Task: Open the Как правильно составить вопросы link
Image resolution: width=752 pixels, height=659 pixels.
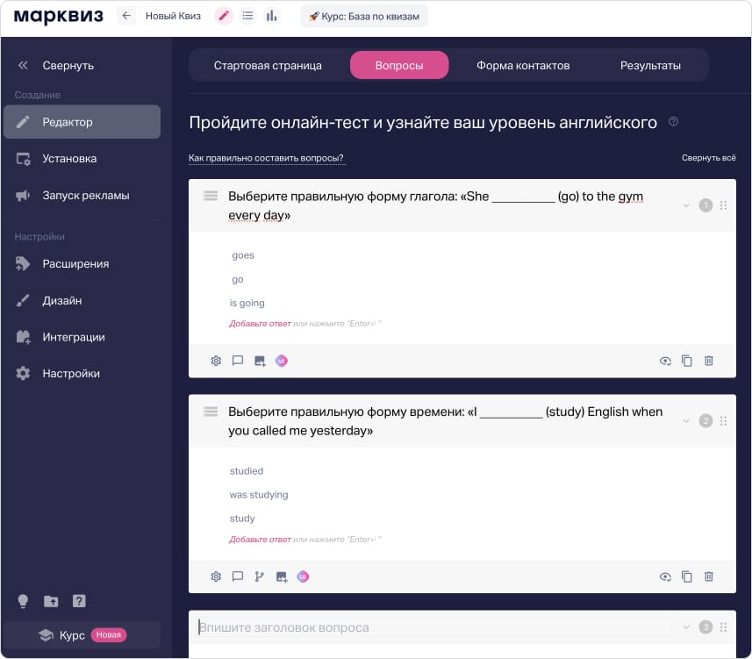Action: (265, 157)
